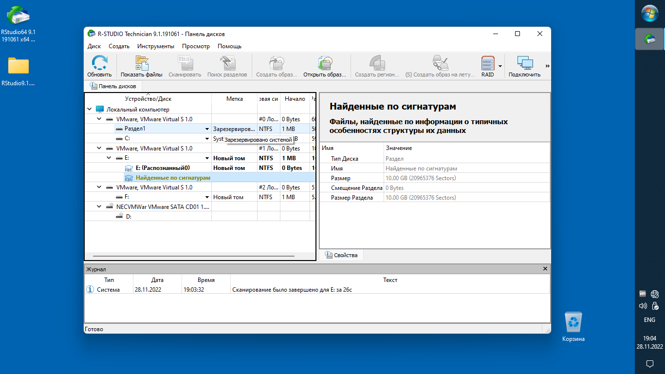Open the Диск menu

point(94,46)
